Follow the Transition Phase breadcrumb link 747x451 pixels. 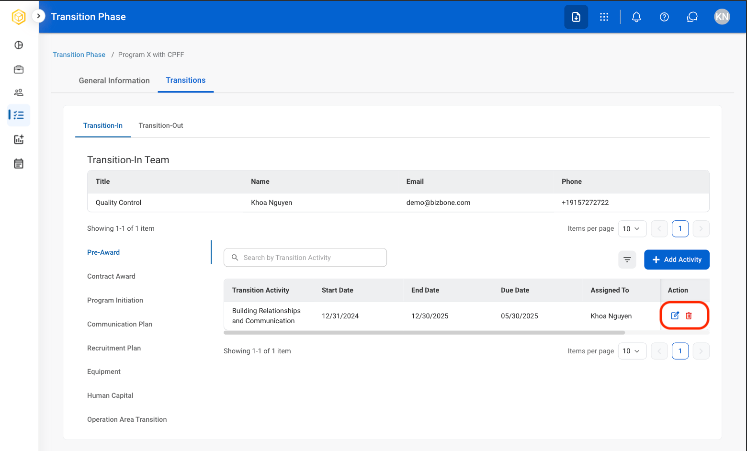click(x=79, y=55)
